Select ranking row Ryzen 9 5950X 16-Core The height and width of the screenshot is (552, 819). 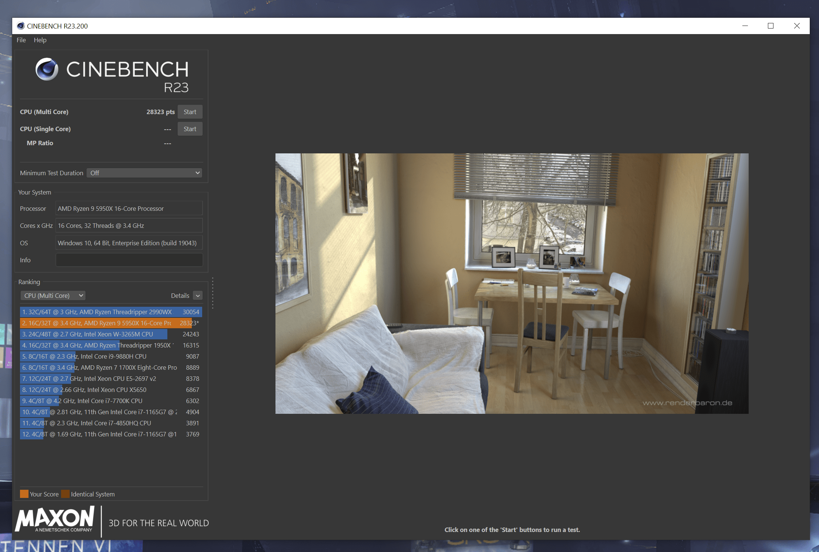pos(111,323)
